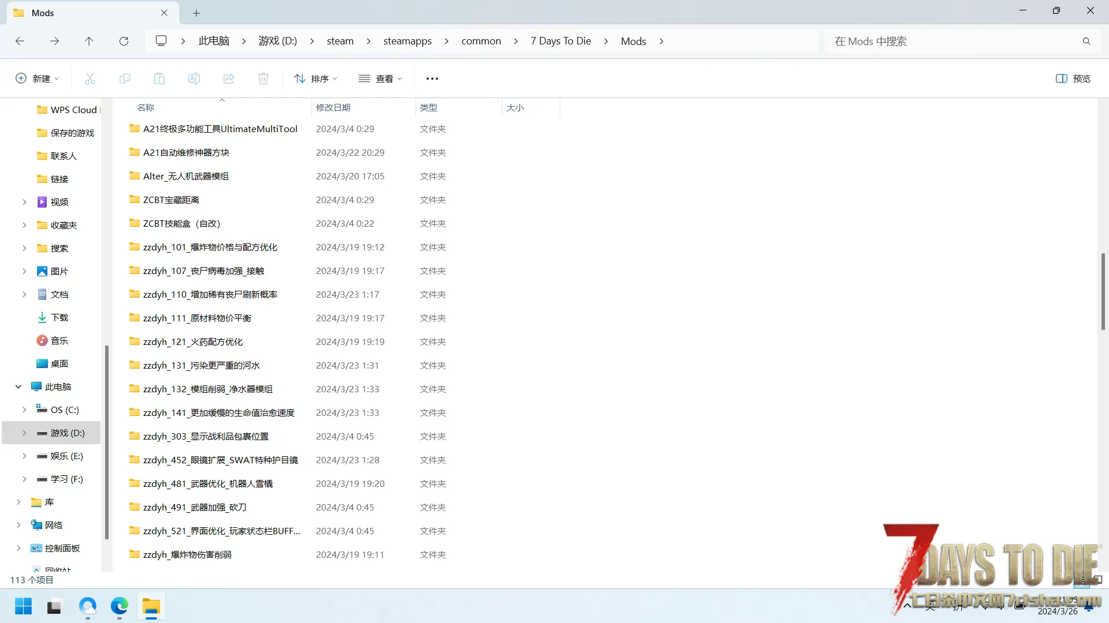Viewport: 1109px width, 623px height.
Task: Refresh the Mods folder view
Action: (x=124, y=41)
